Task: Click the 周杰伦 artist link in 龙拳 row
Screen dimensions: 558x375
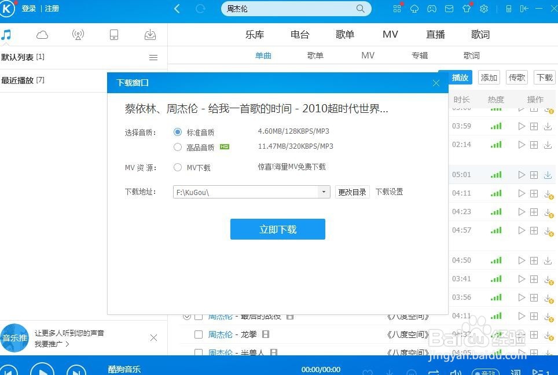Action: click(221, 334)
